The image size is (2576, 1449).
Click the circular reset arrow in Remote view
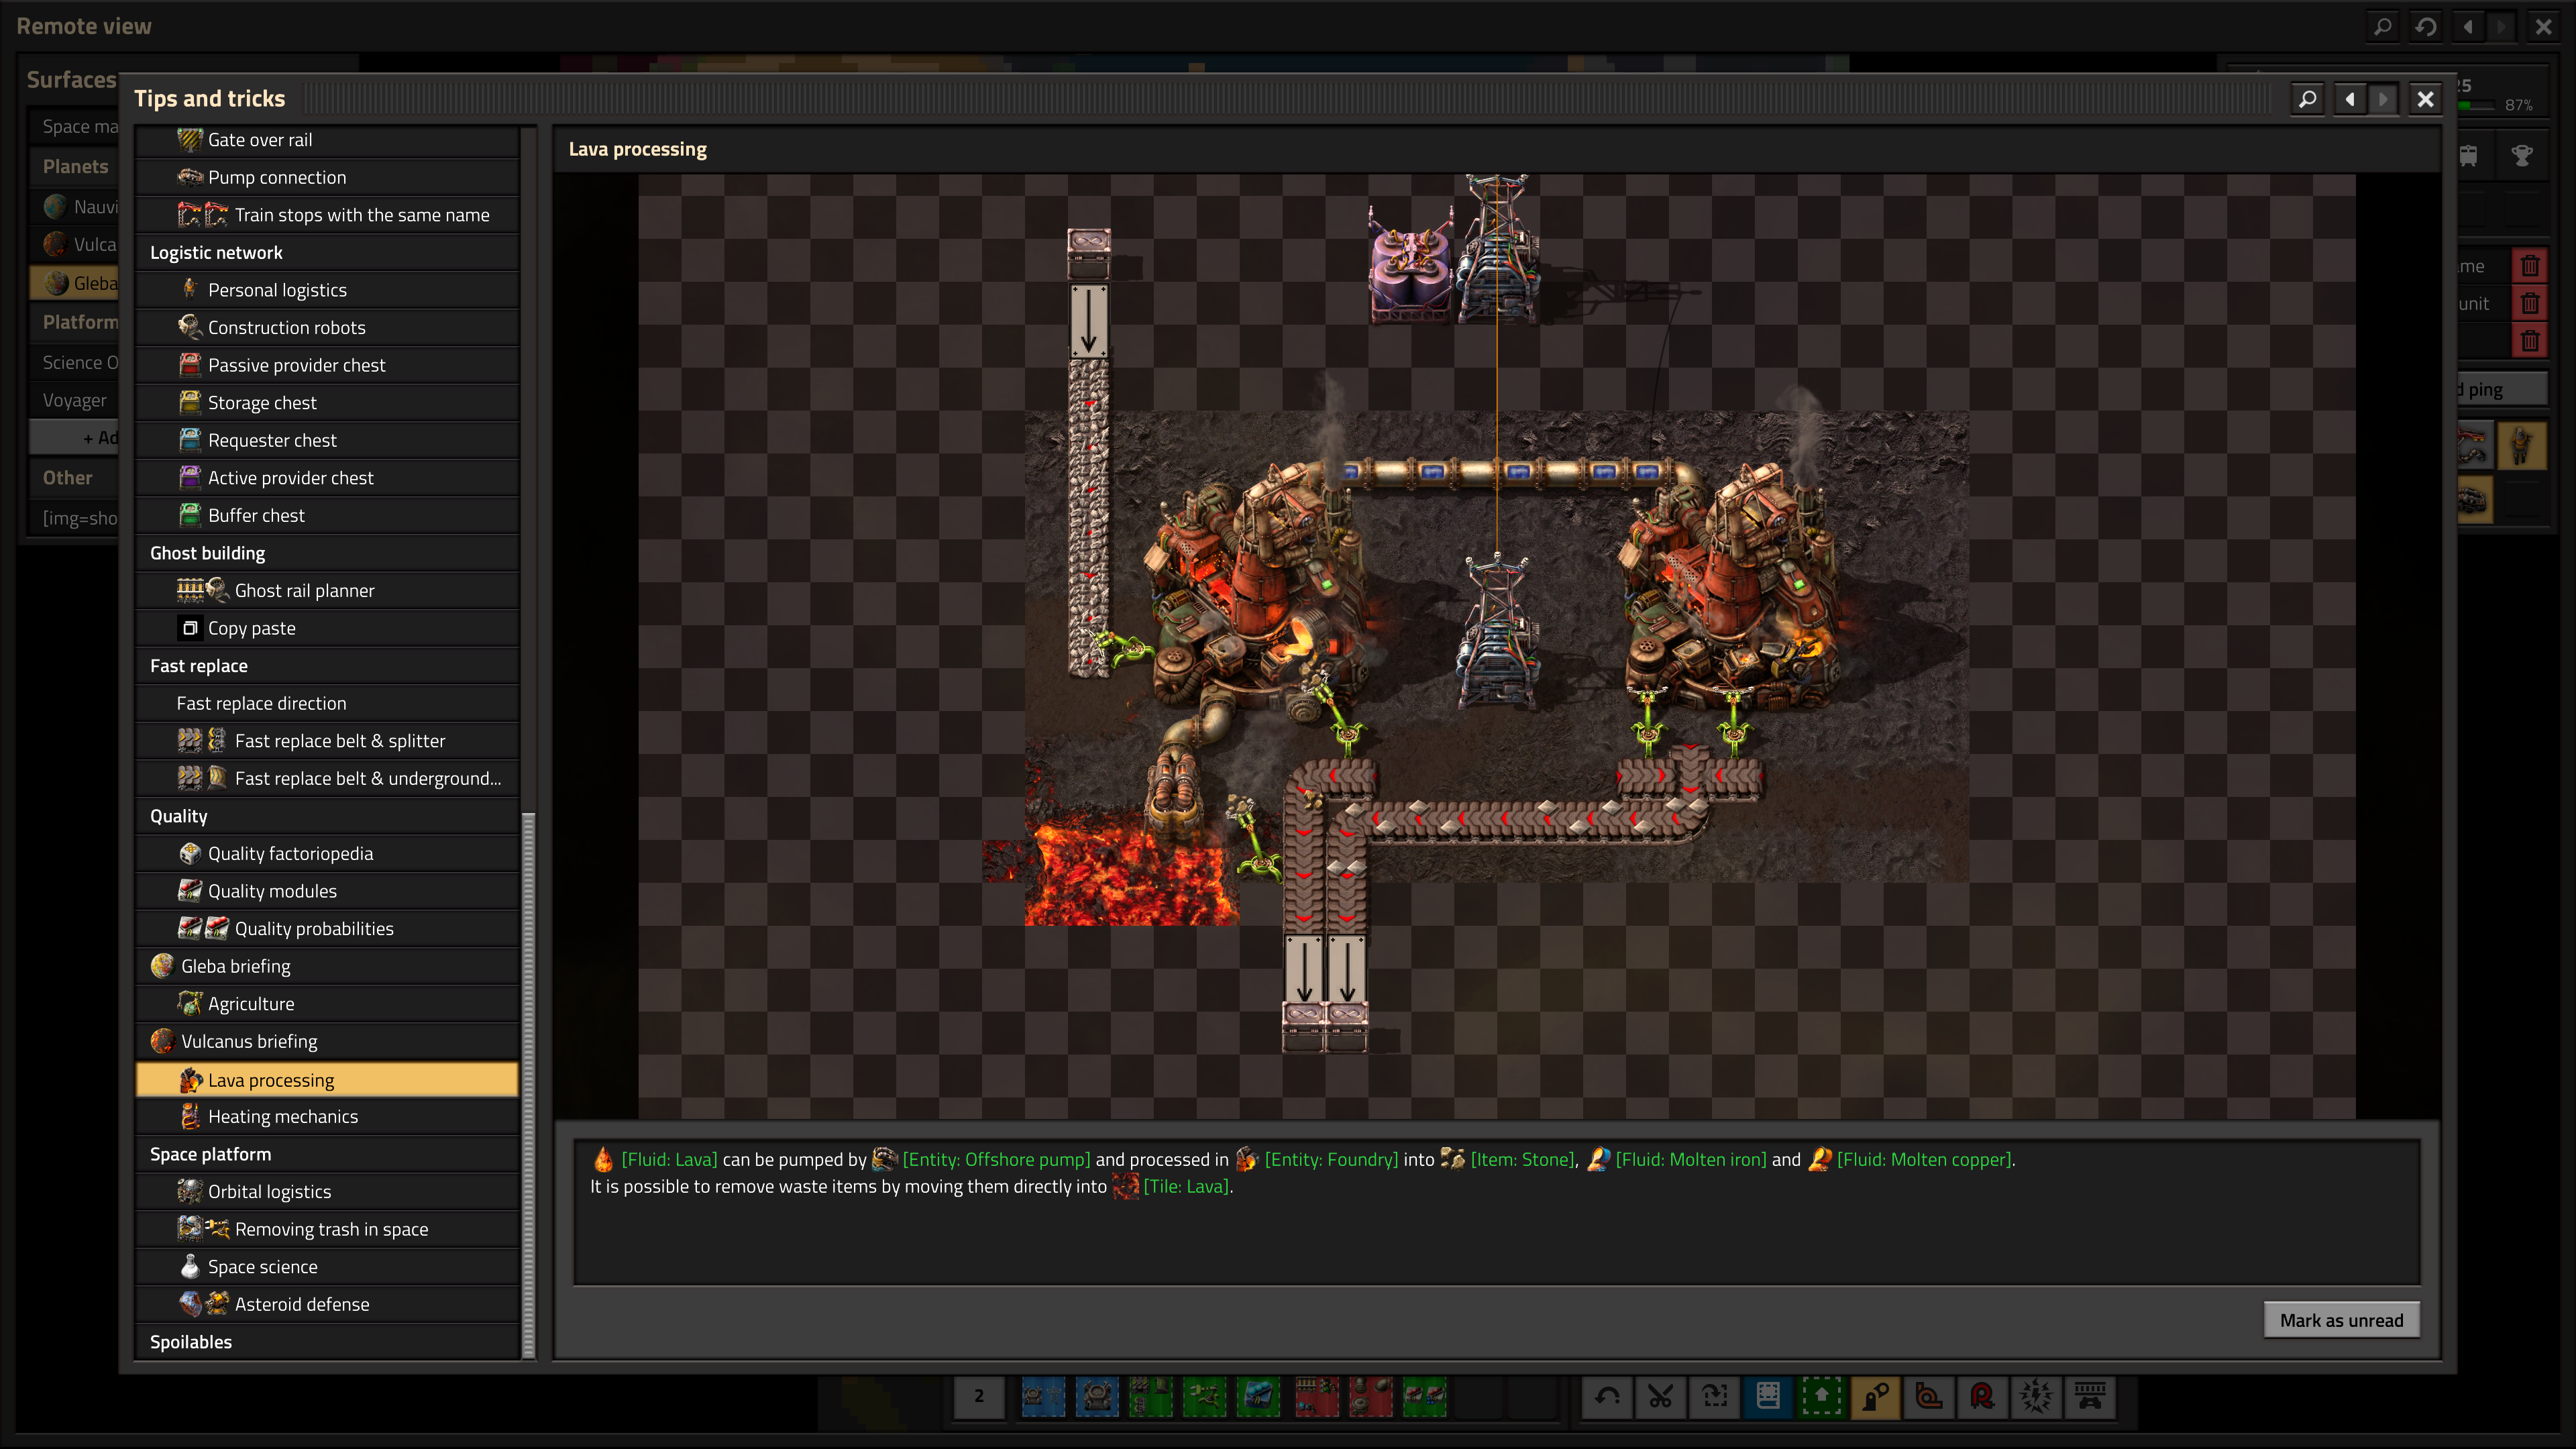2426,26
